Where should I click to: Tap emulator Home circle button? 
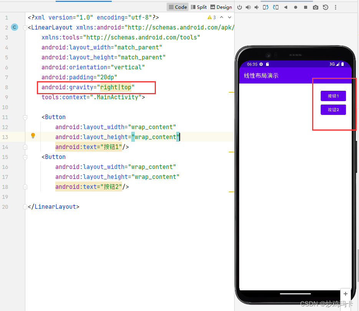[296, 7]
